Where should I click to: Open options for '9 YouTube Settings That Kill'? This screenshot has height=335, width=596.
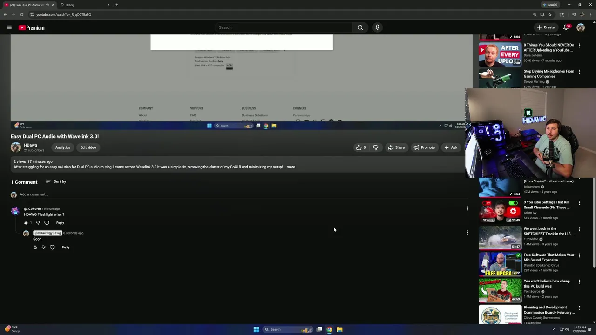(x=580, y=203)
